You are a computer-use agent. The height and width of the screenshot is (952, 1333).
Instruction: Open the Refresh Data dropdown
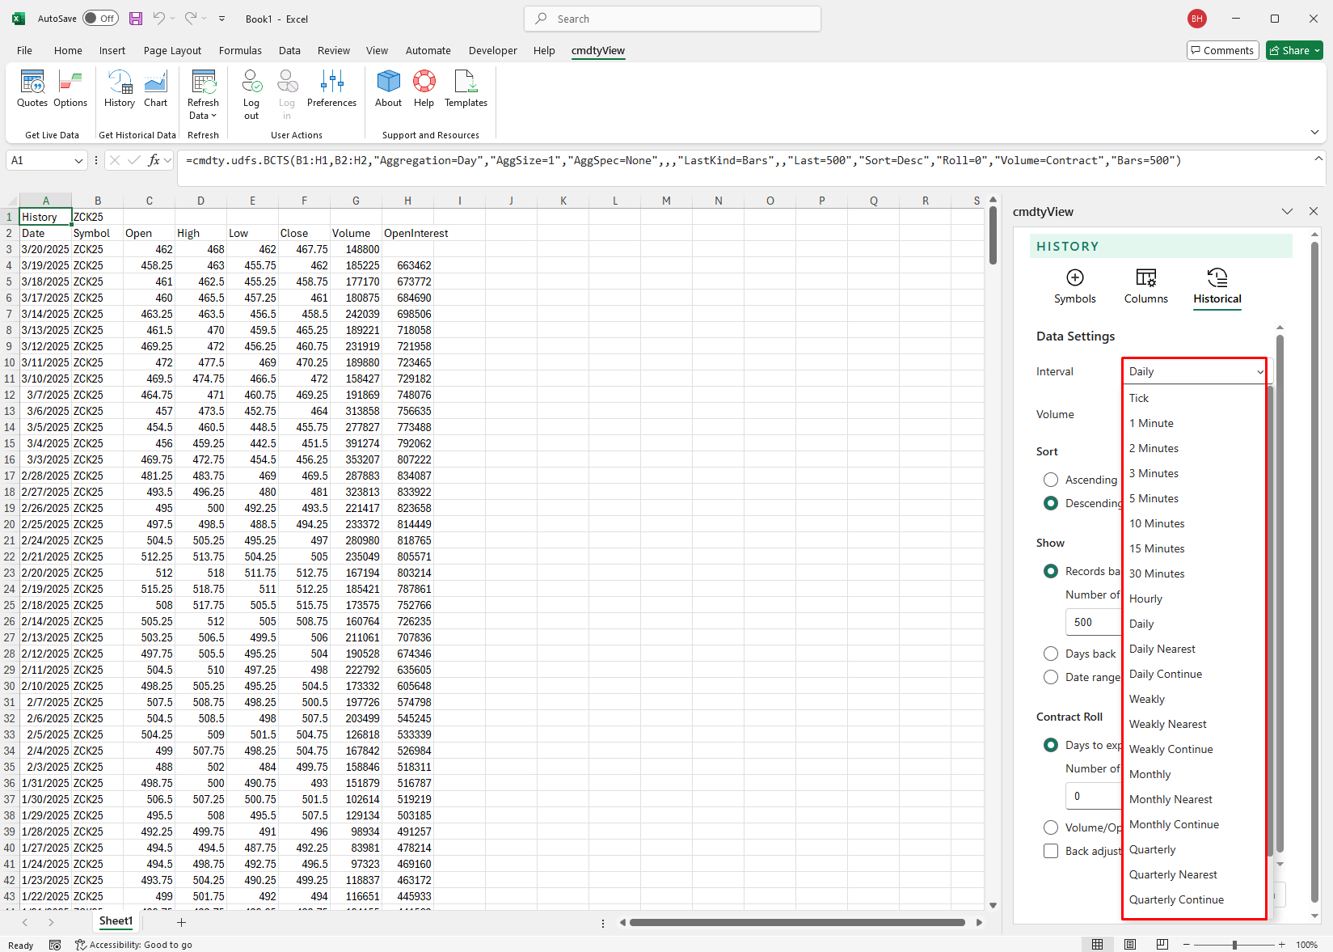(x=203, y=95)
